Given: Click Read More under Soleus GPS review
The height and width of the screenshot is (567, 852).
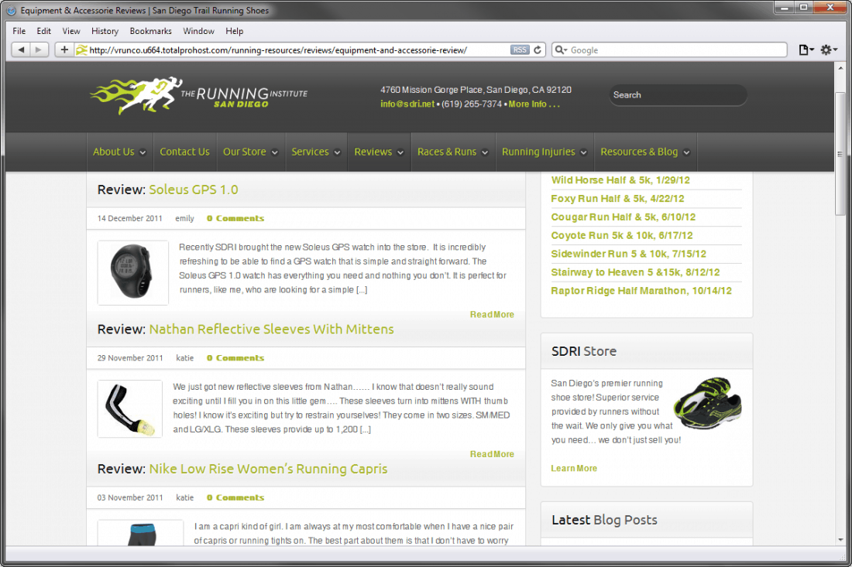Looking at the screenshot, I should 492,315.
